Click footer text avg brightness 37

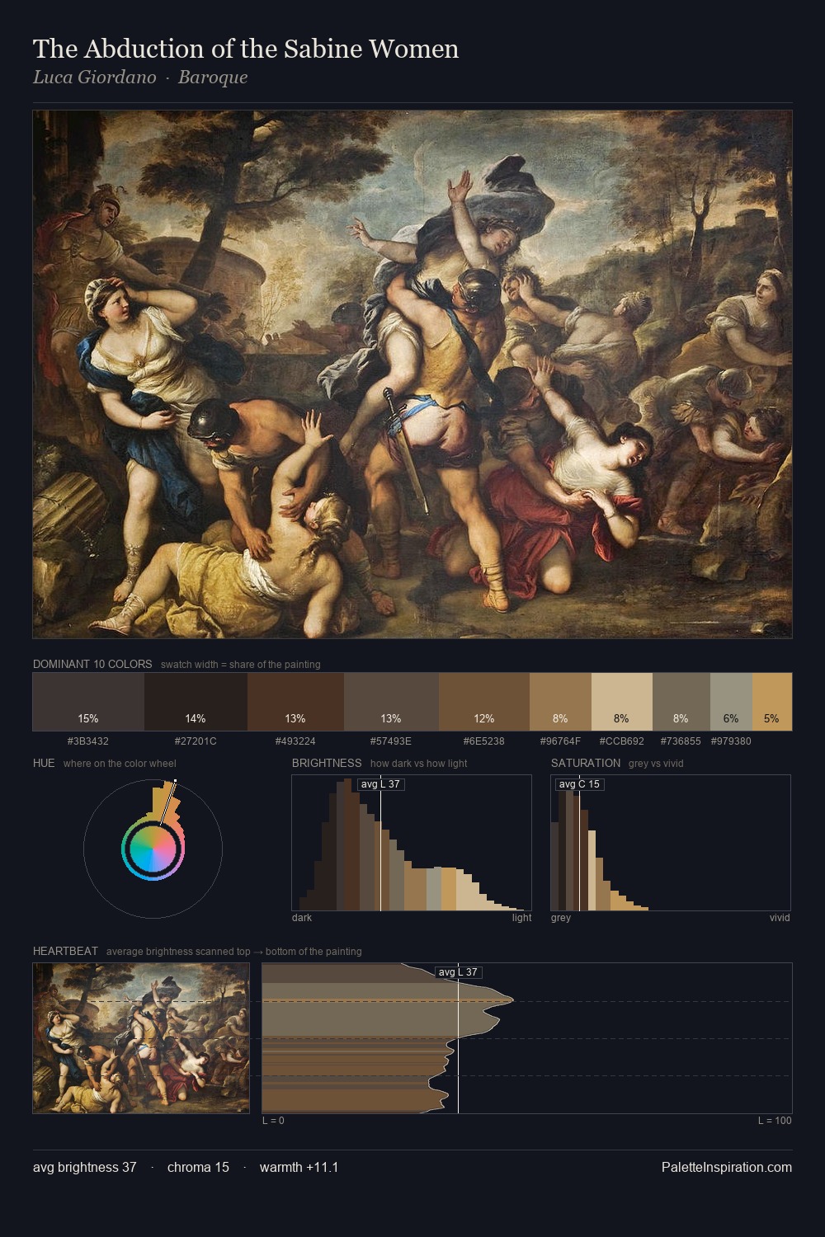point(84,1167)
